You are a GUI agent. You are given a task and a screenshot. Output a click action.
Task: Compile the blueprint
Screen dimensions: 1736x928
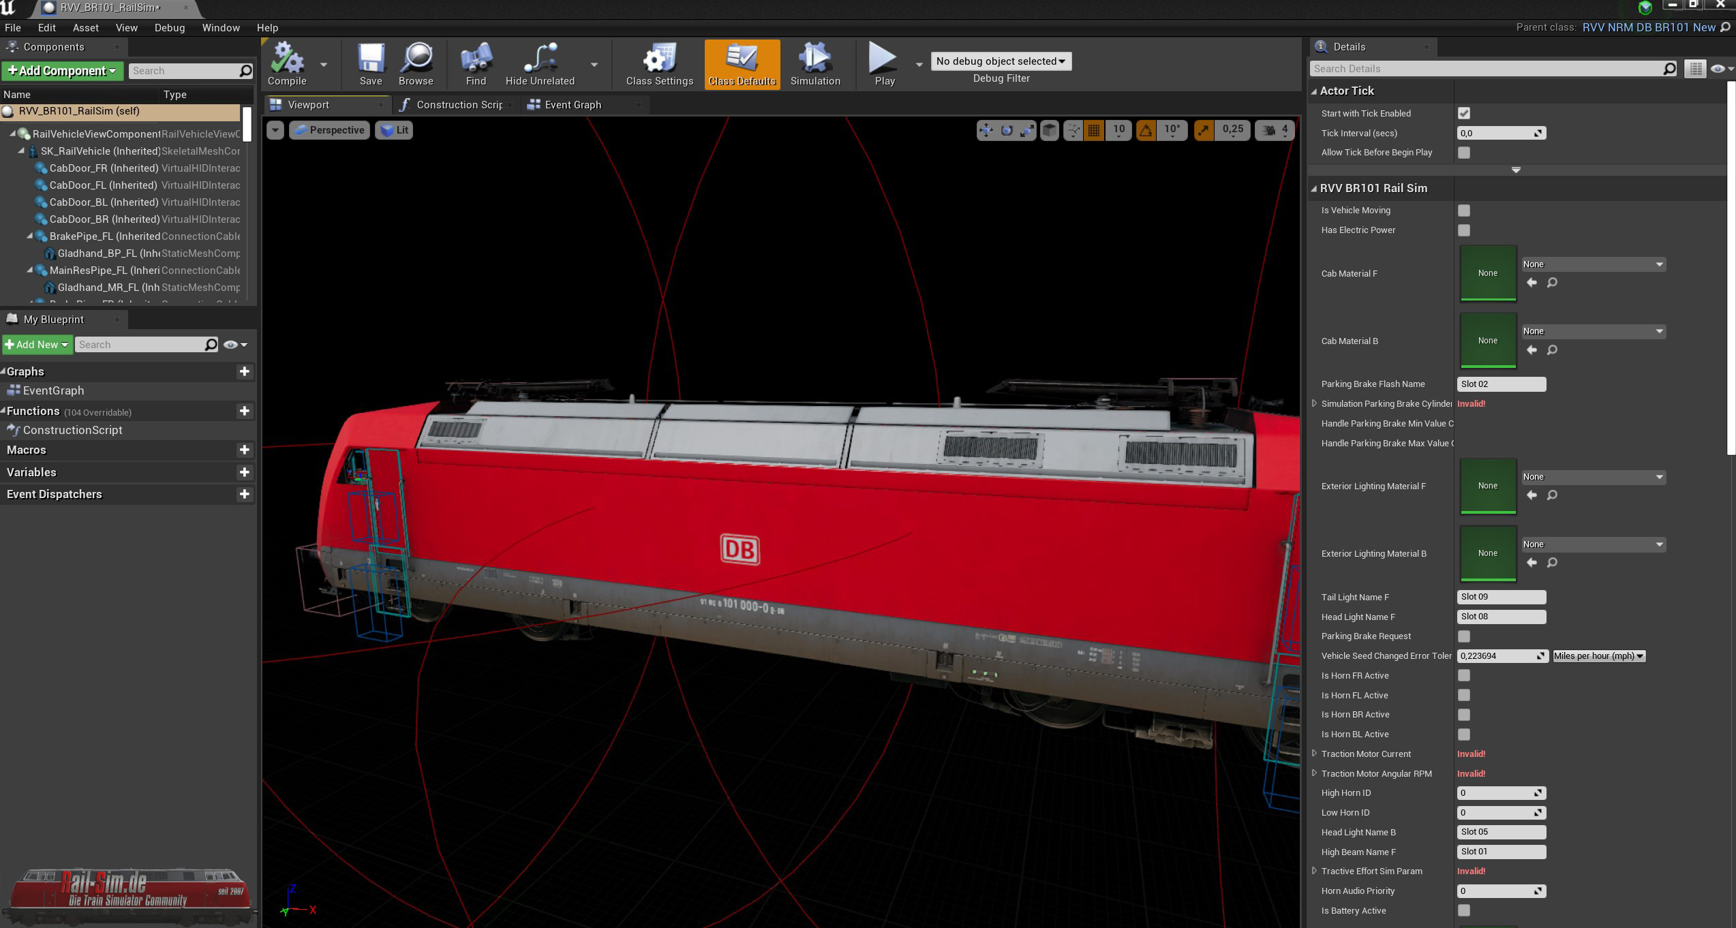[x=287, y=64]
